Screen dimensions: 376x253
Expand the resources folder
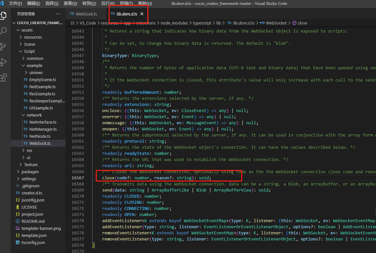[x=21, y=37]
